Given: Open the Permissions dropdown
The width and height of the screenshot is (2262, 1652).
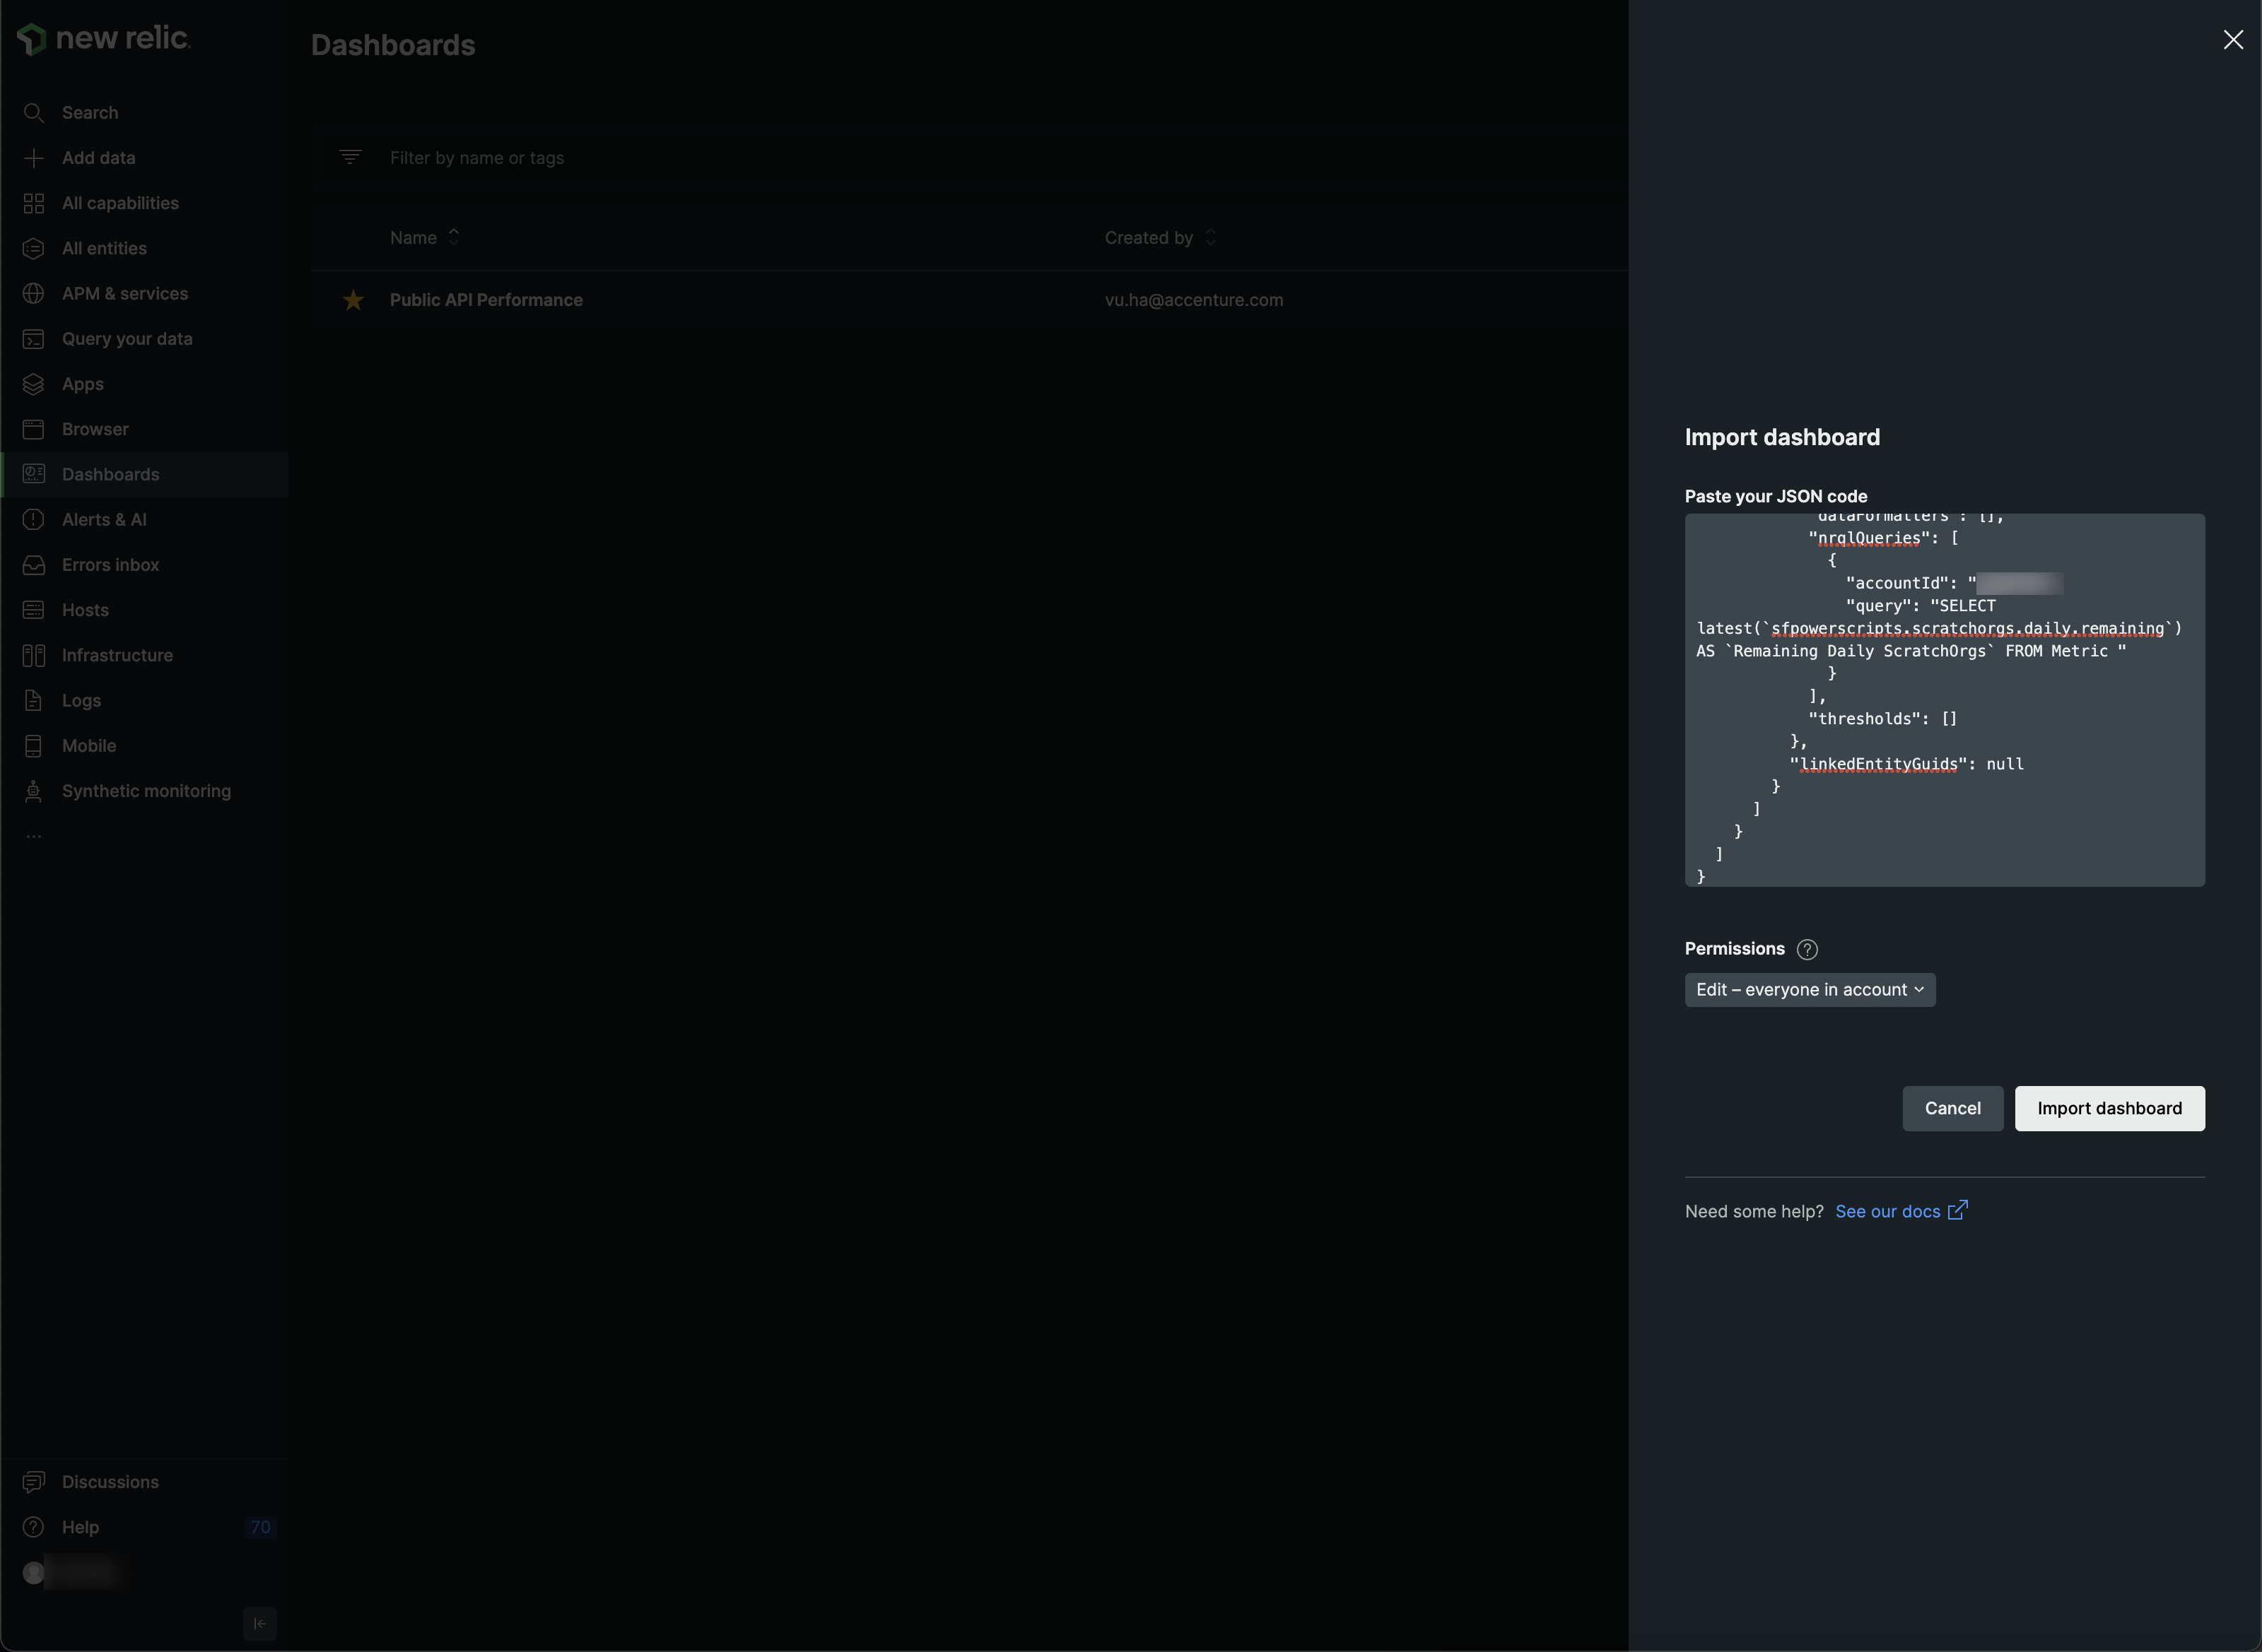Looking at the screenshot, I should click(1810, 990).
